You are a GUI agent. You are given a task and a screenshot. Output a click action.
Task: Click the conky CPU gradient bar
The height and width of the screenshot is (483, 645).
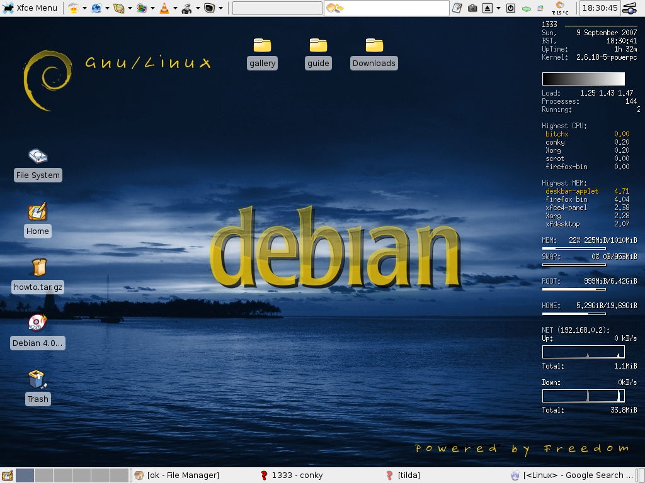(583, 79)
